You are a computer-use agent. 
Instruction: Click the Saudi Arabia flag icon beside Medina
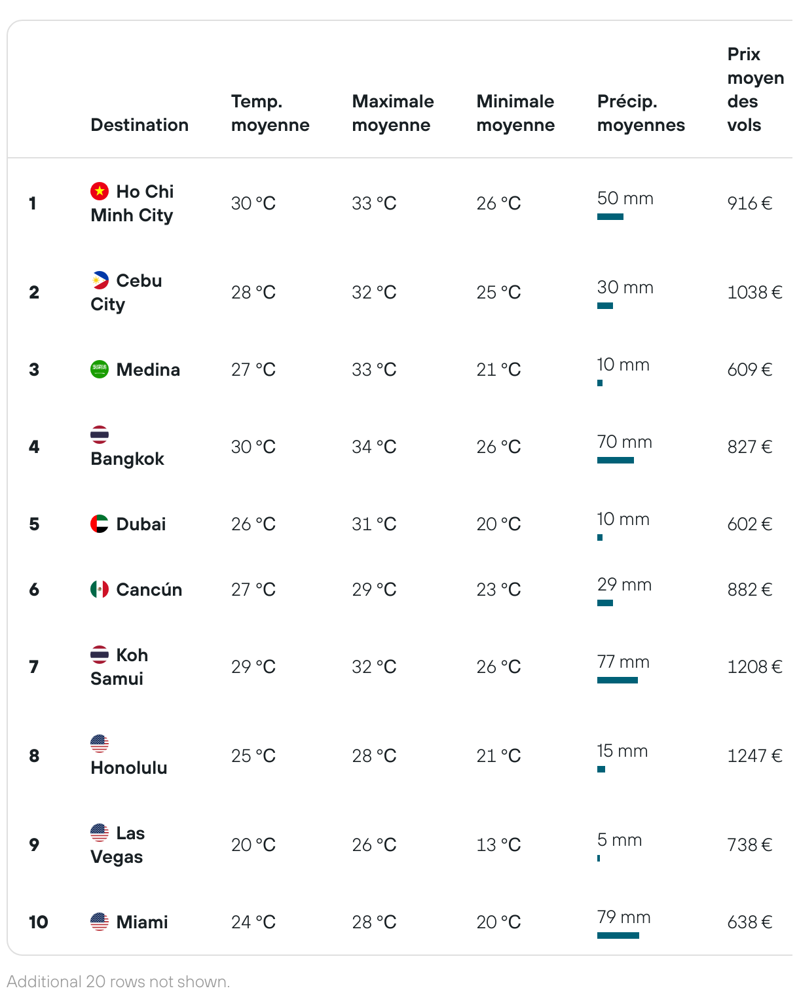coord(100,369)
